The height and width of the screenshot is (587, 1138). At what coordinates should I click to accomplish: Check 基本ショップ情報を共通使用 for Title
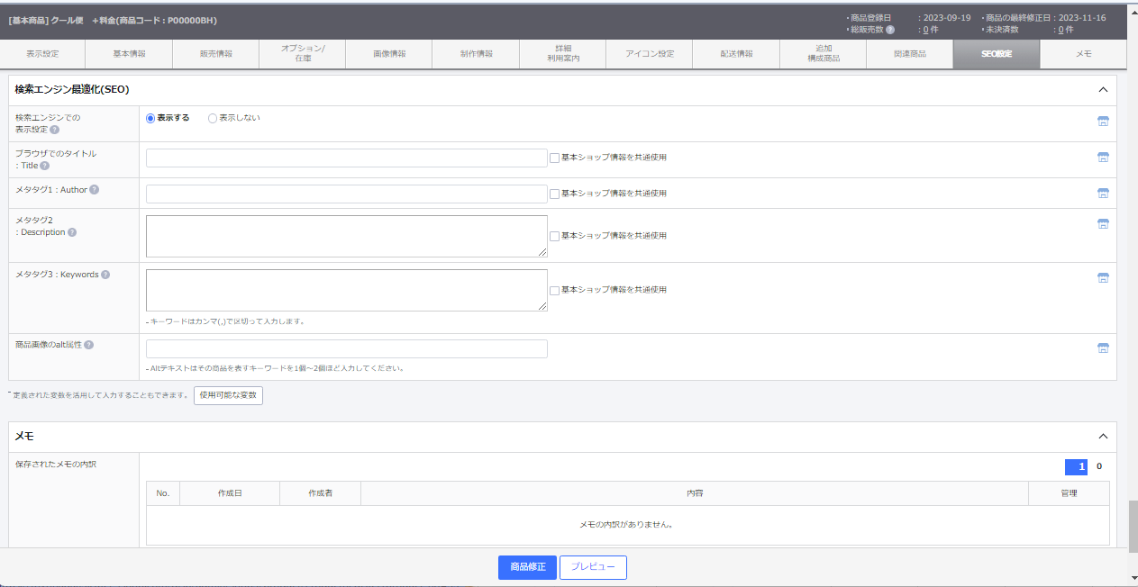coord(555,158)
